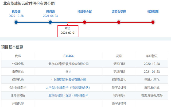171x107 pixels.
Task: Click the date 2021-04-23 under 已问询
Action: (50, 16)
